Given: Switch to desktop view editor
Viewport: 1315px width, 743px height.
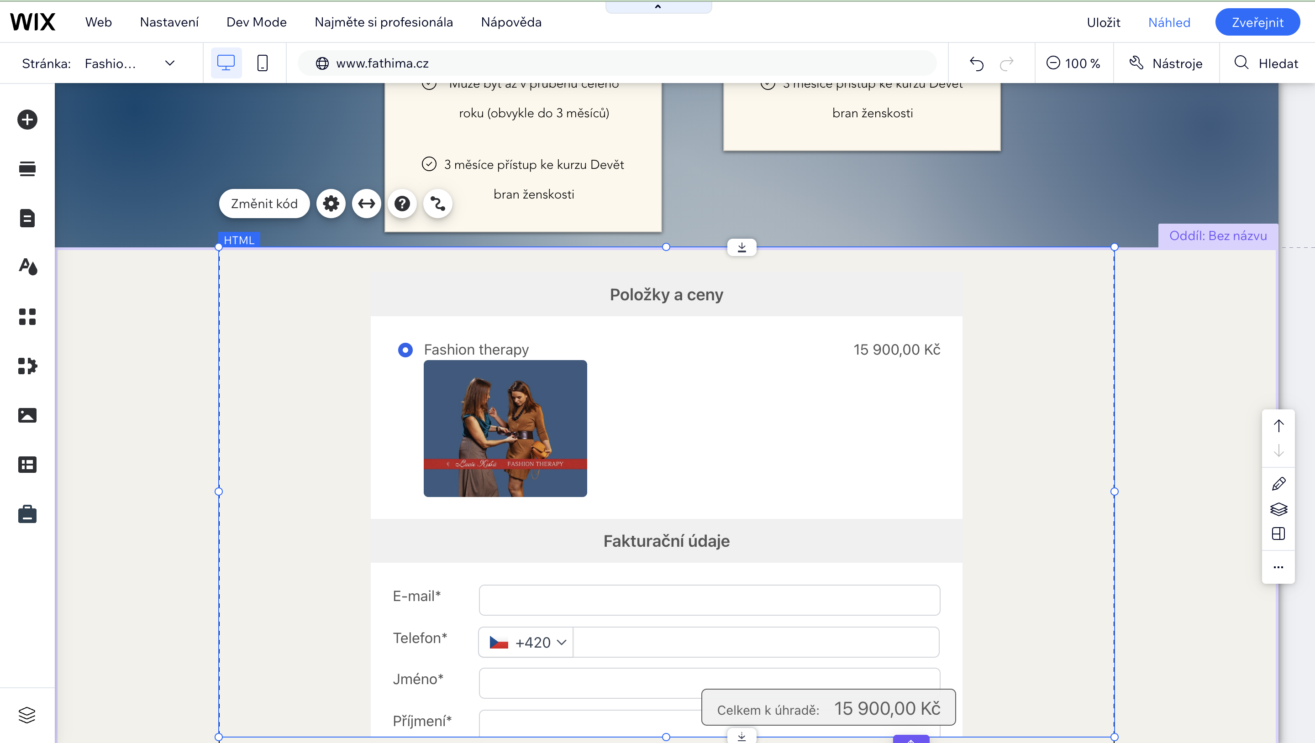Looking at the screenshot, I should (x=226, y=63).
